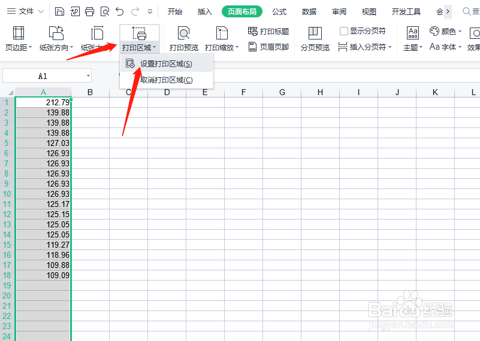Click the 打印预览 ribbon icon
The width and height of the screenshot is (480, 341).
184,33
